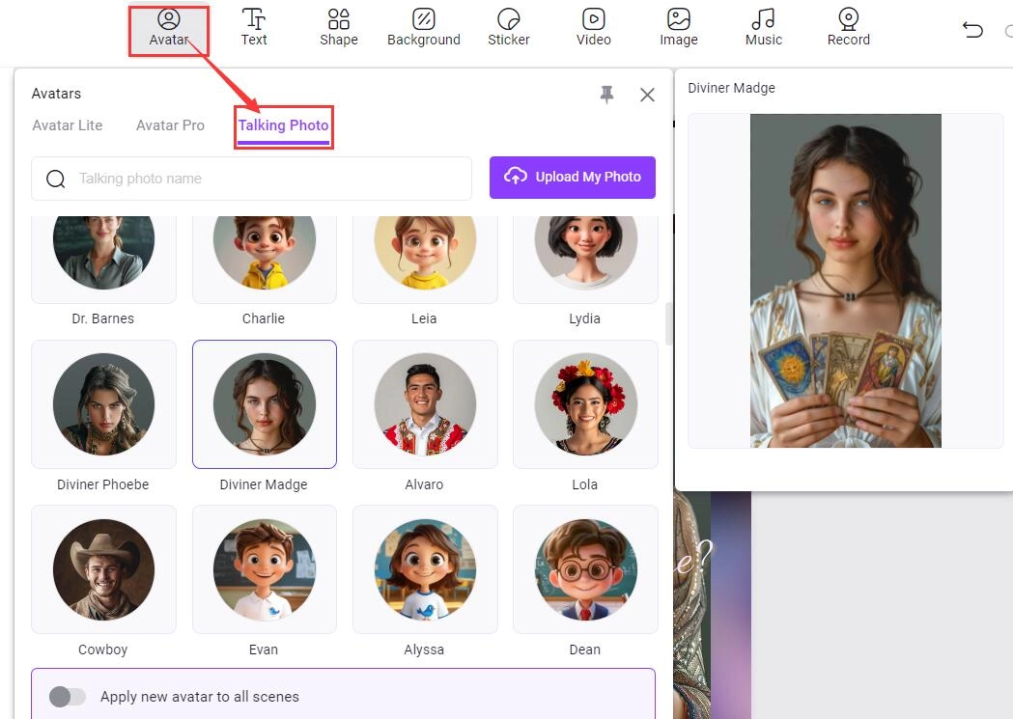Switch to the Avatar Pro tab
Viewport: 1013px width, 719px height.
tap(170, 125)
